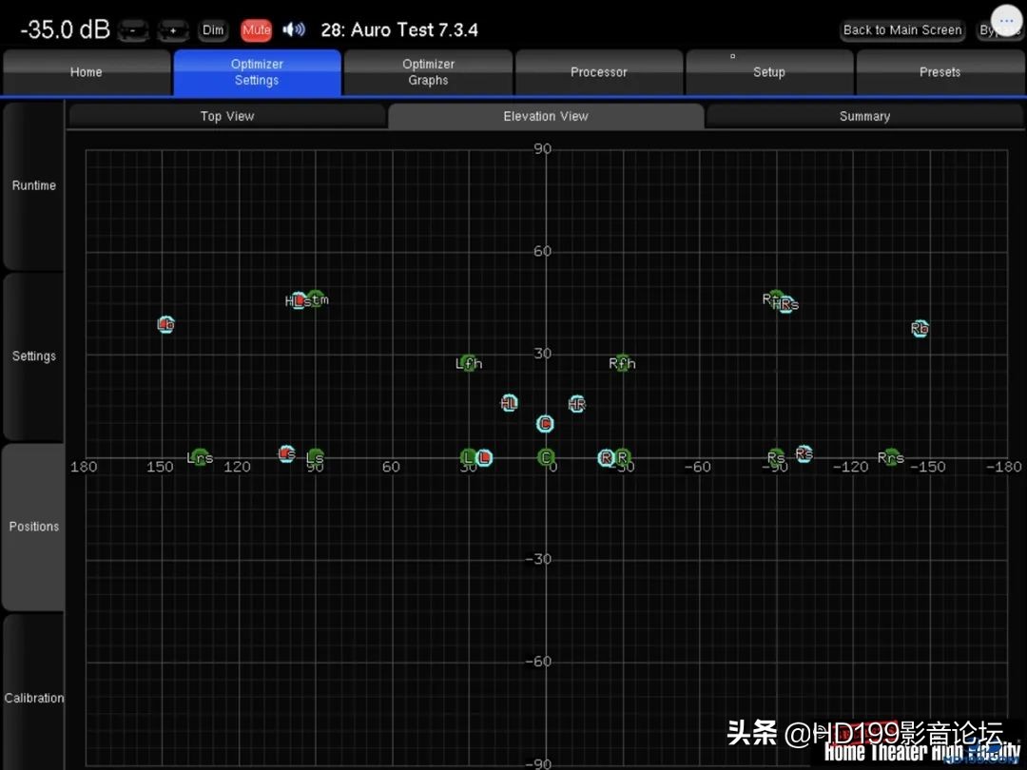The width and height of the screenshot is (1027, 770).
Task: Increase volume with the plus button
Action: pyautogui.click(x=173, y=30)
